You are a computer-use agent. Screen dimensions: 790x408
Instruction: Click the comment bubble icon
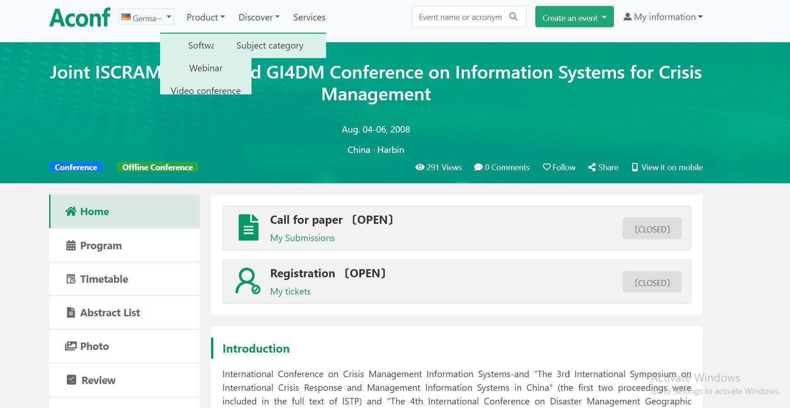pyautogui.click(x=478, y=167)
